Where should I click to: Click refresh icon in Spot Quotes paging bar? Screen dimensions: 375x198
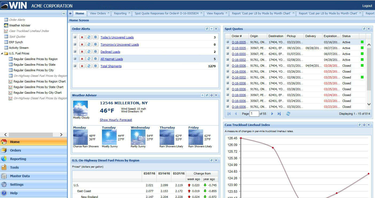coord(288,114)
